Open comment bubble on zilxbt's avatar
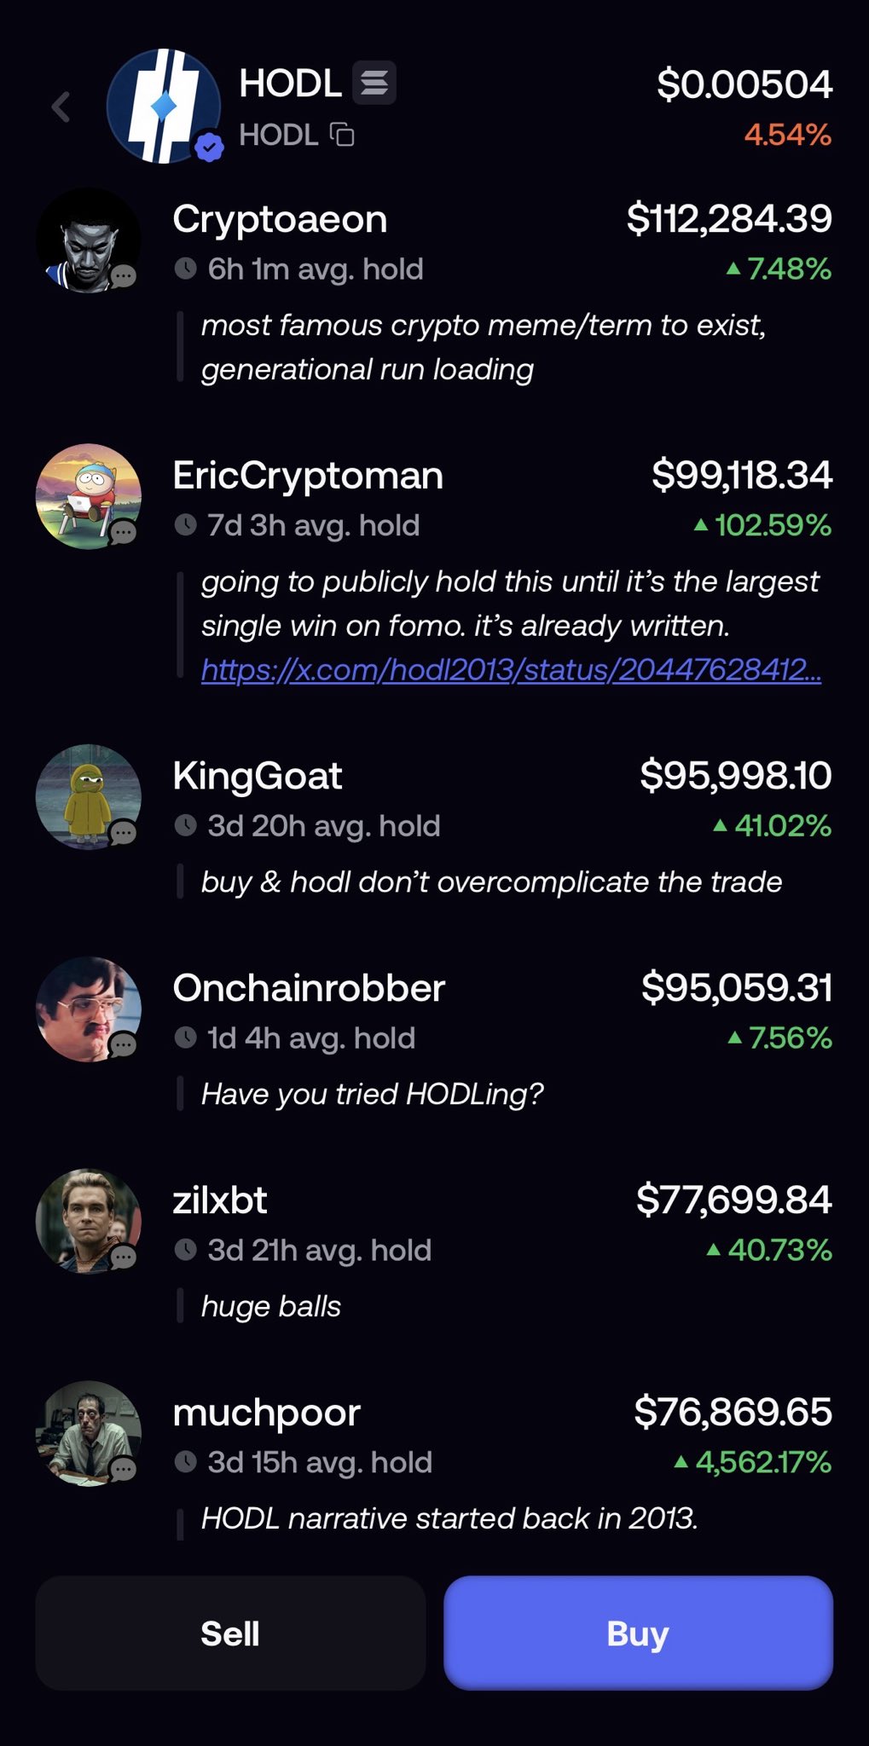869x1746 pixels. click(x=124, y=1257)
